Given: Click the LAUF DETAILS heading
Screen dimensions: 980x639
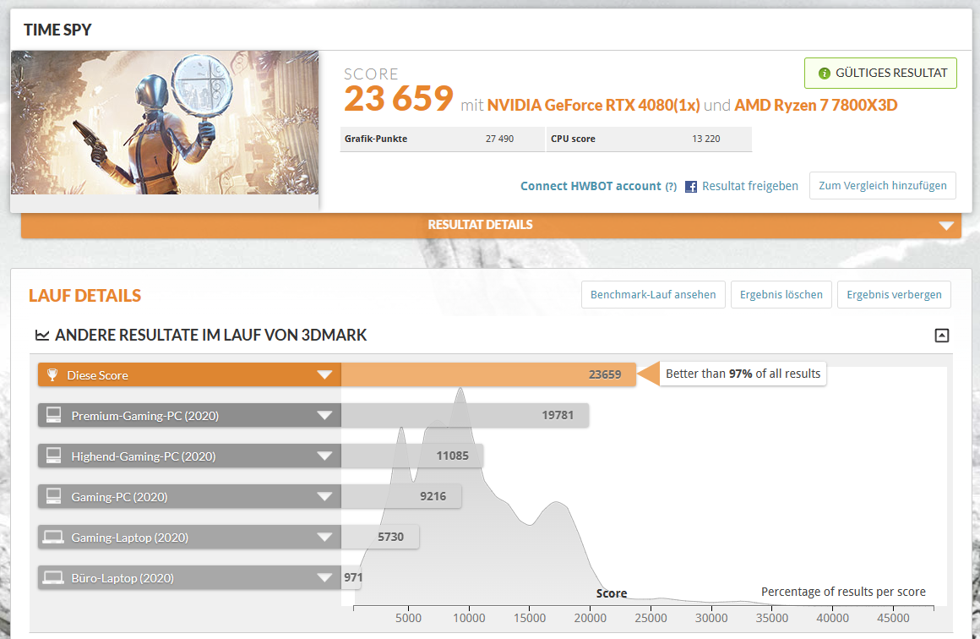Looking at the screenshot, I should click(85, 296).
